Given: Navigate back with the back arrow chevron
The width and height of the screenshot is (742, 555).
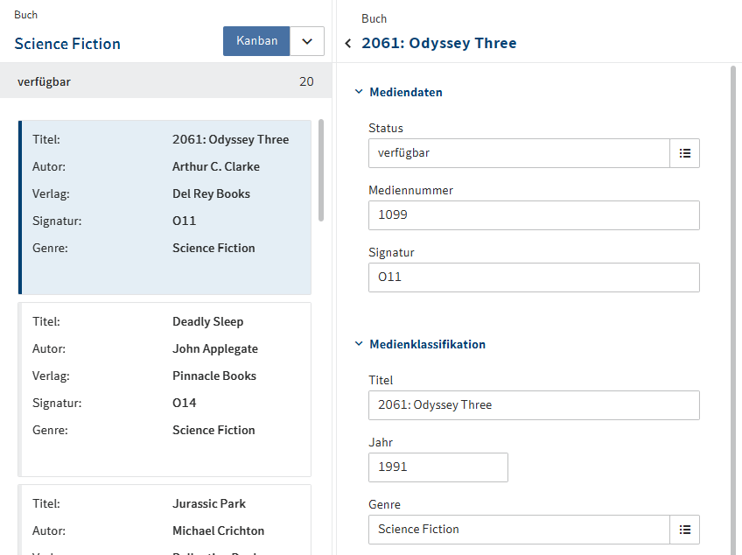Looking at the screenshot, I should [347, 42].
